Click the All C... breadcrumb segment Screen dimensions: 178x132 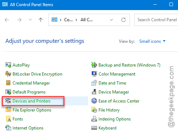tap(87, 20)
